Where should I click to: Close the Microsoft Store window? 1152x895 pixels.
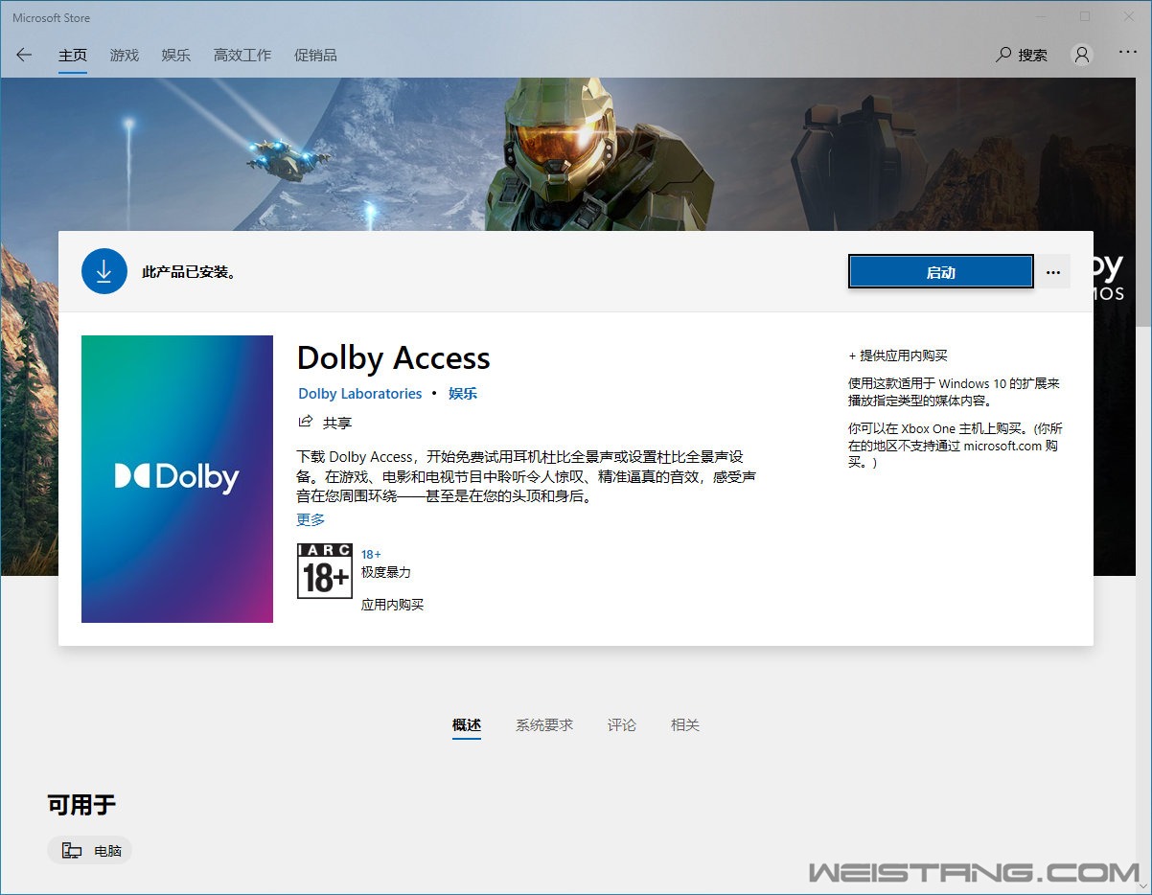click(1129, 16)
